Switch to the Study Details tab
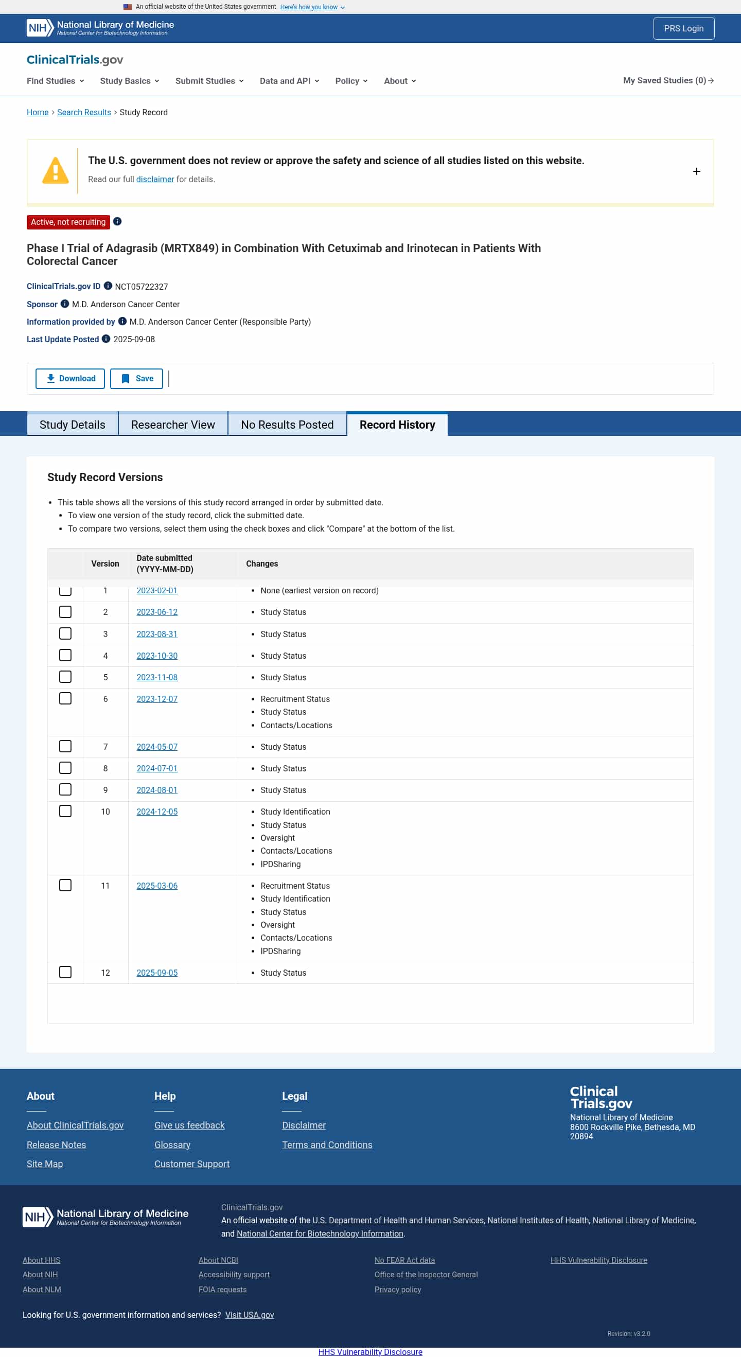The image size is (741, 1357). tap(73, 425)
